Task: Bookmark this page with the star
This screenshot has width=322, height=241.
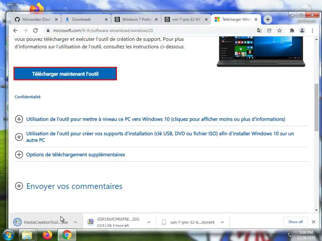Action: tap(280, 30)
